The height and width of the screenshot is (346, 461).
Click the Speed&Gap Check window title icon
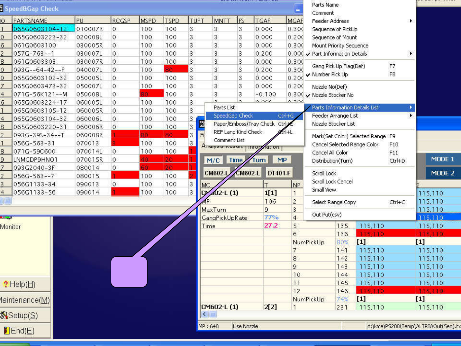click(2, 9)
